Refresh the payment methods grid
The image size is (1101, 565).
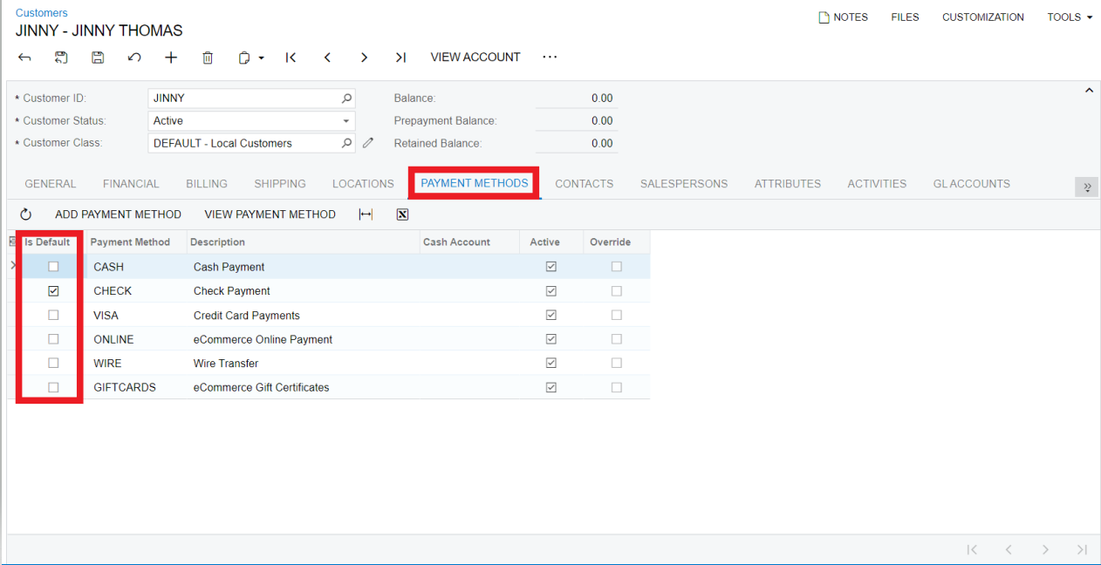click(25, 214)
